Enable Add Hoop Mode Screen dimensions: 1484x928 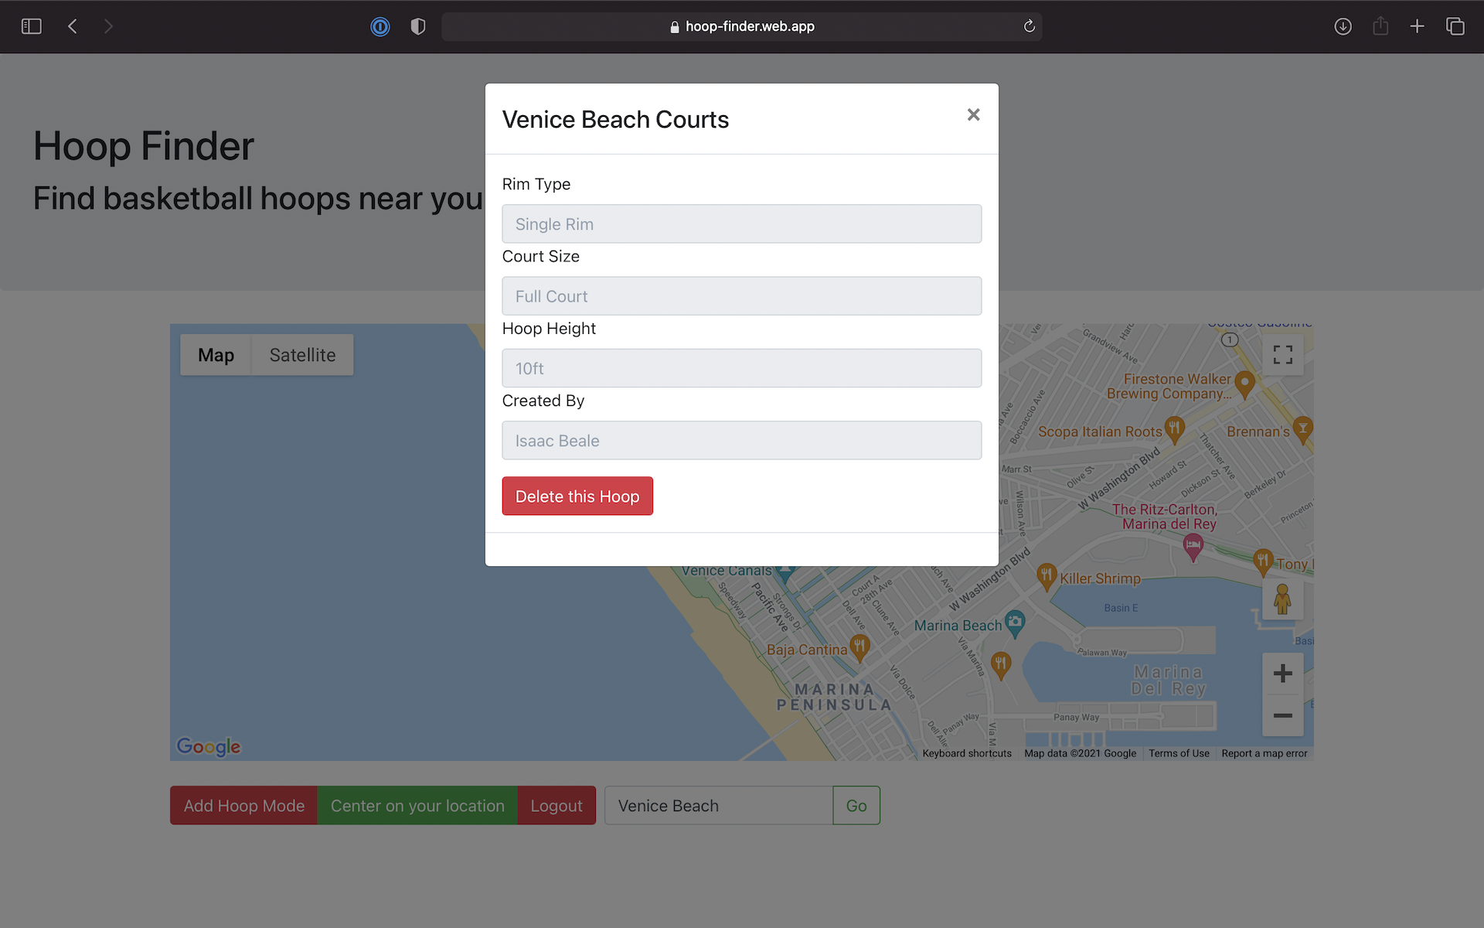point(243,805)
